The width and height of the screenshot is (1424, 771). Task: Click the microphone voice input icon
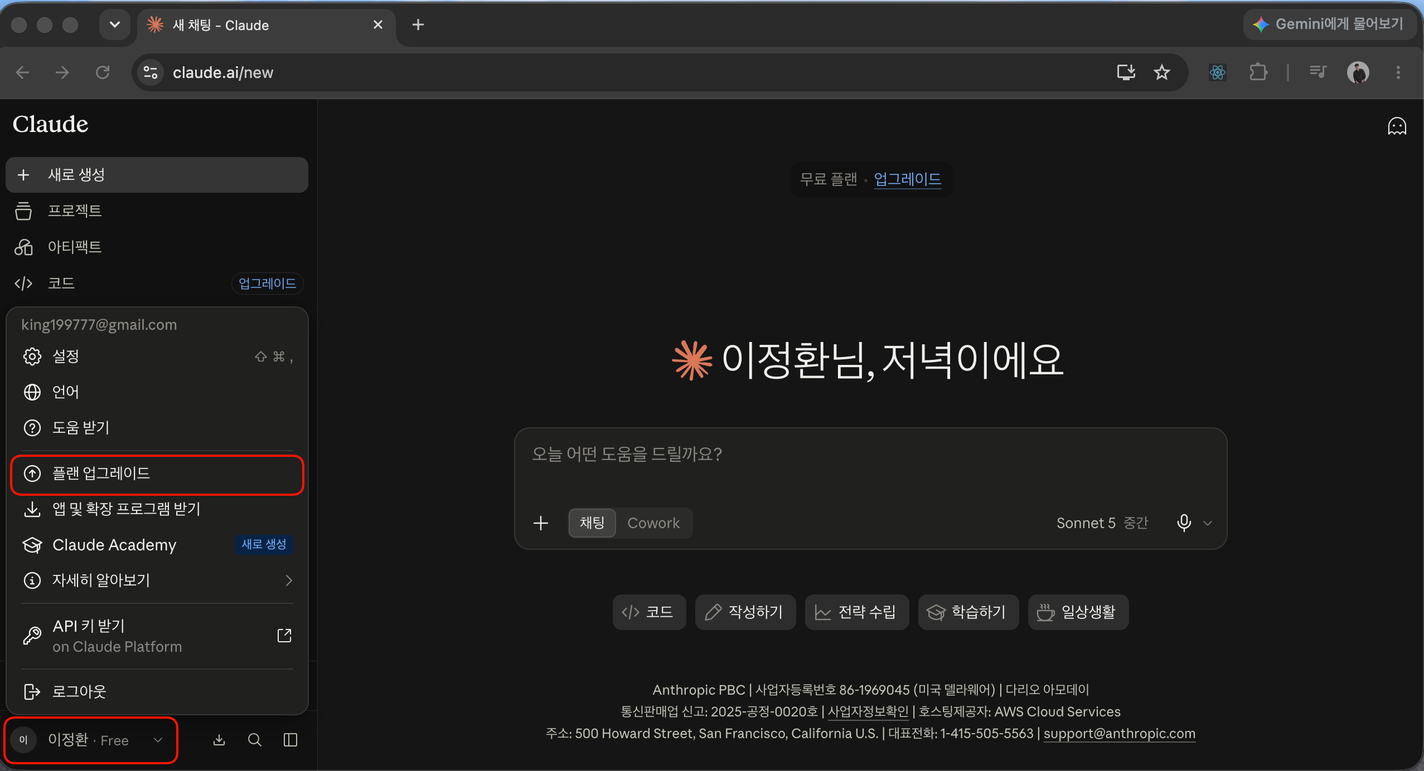1184,523
